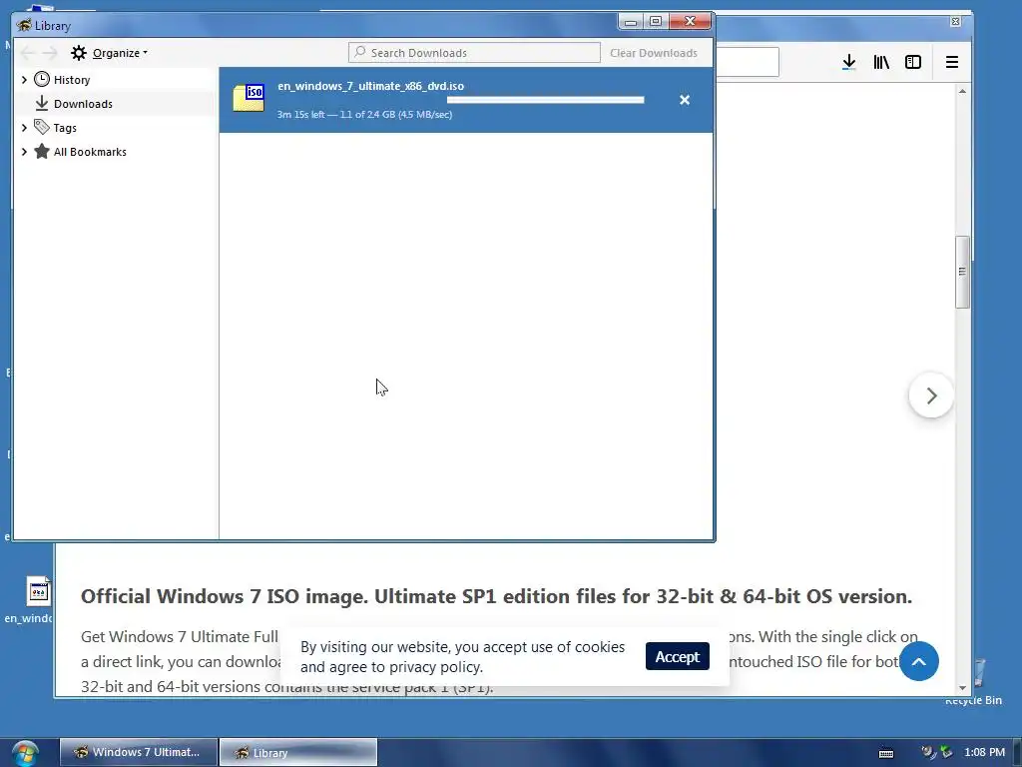Click the Library forward arrow

[50, 53]
